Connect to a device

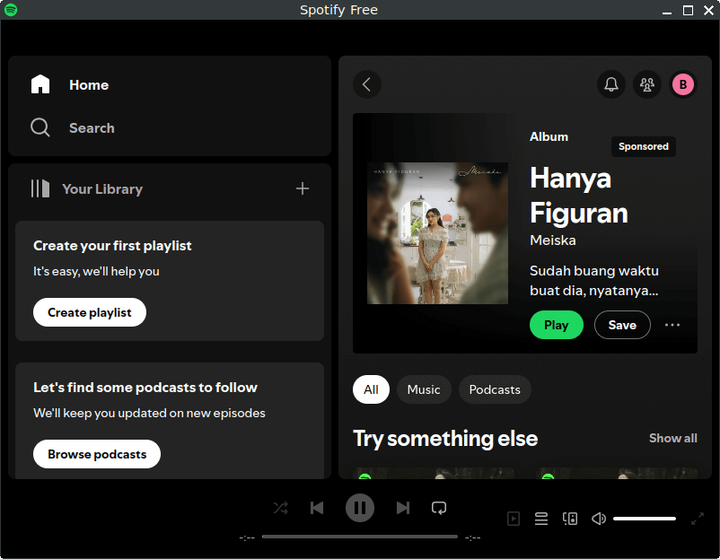pos(570,519)
